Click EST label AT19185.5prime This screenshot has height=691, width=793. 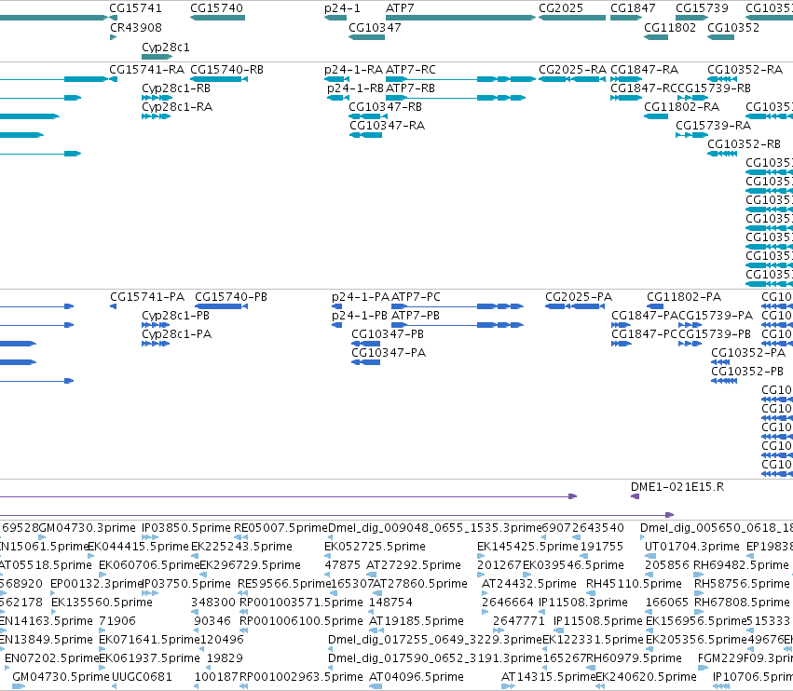click(x=417, y=621)
